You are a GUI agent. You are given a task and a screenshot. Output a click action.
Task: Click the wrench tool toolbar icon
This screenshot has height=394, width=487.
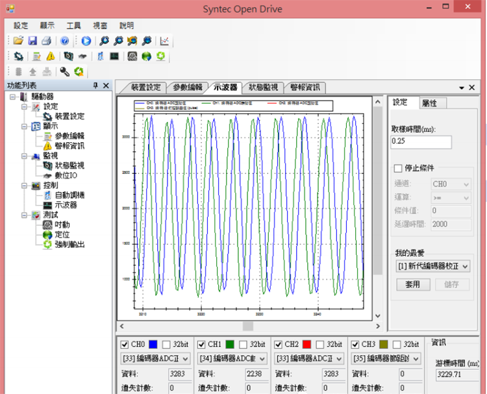coord(64,71)
